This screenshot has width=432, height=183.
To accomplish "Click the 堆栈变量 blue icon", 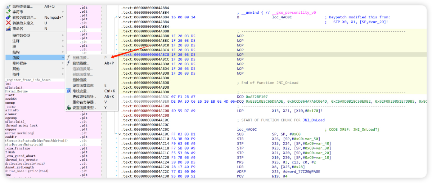I will tap(68, 91).
